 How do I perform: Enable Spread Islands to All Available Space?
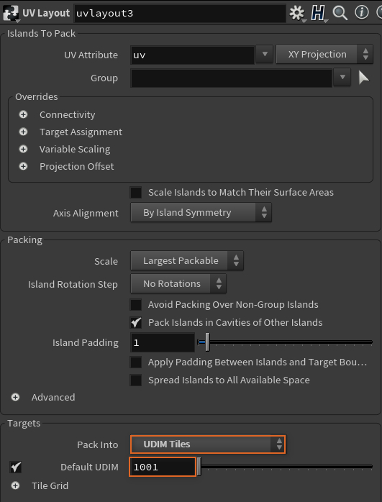point(136,380)
